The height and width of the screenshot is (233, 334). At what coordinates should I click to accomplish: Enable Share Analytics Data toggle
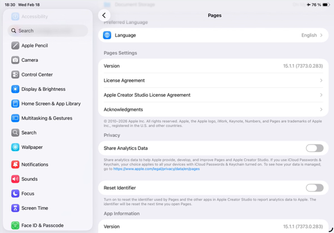[315, 148]
